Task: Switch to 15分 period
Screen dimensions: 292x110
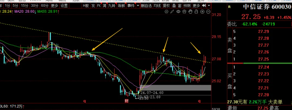Action: [x=25, y=6]
